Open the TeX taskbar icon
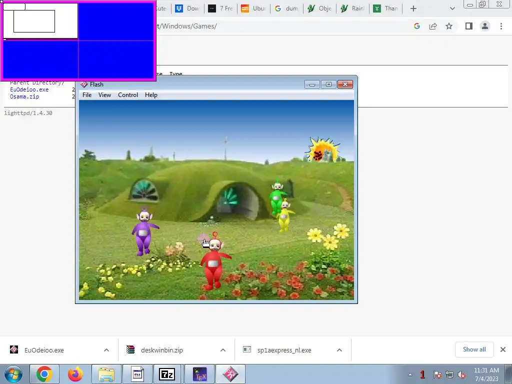The image size is (512, 384). click(200, 374)
